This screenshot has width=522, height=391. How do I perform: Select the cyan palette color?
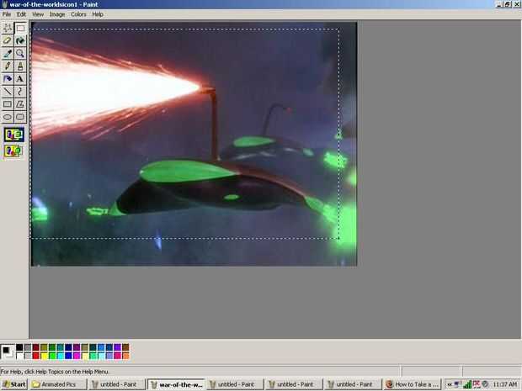click(x=61, y=356)
